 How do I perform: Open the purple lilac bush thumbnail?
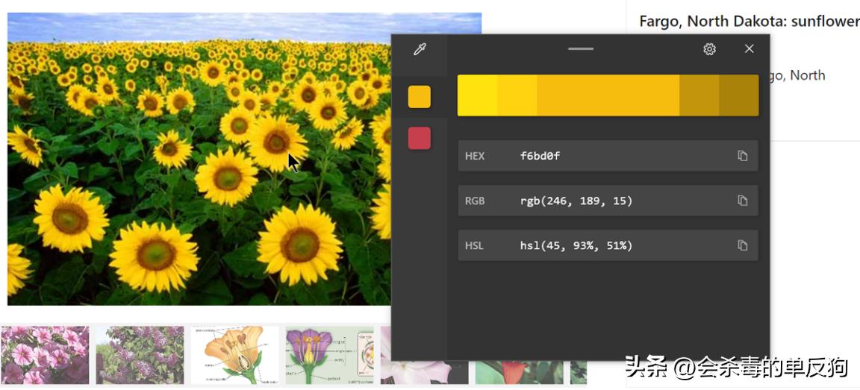(140, 355)
